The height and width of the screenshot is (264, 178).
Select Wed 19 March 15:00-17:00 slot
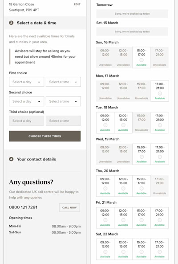coord(142,154)
